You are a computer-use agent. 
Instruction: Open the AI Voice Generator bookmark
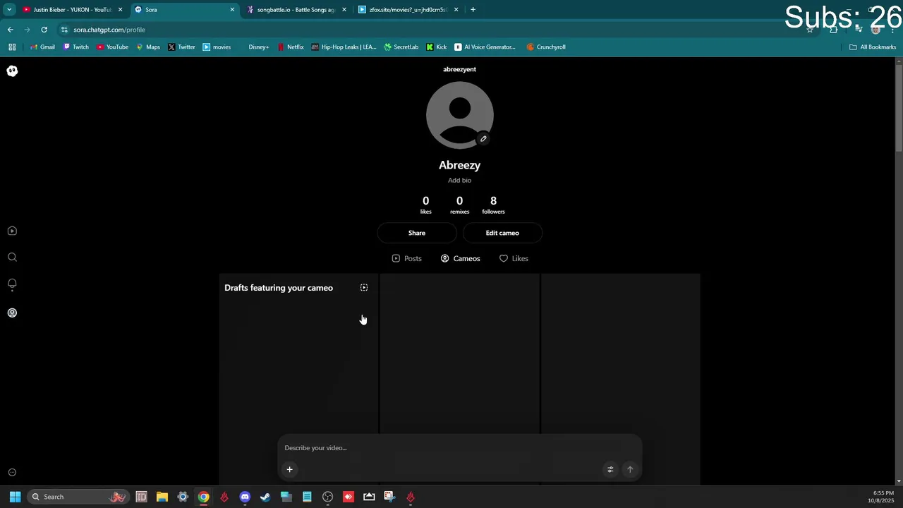tap(485, 47)
